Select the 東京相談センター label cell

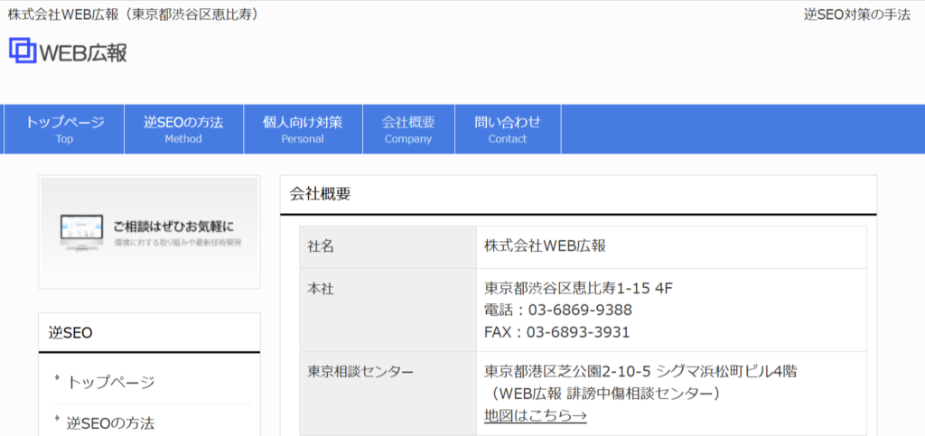click(388, 394)
